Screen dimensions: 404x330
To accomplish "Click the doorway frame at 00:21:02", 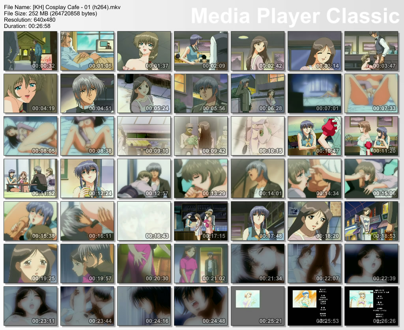I will pos(201,263).
